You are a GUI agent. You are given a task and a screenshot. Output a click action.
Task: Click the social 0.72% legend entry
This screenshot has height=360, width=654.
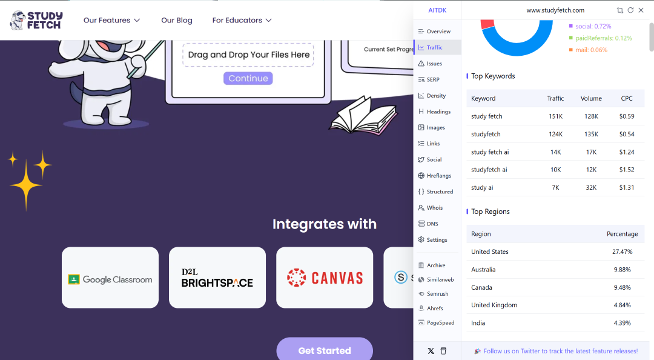[x=590, y=26]
